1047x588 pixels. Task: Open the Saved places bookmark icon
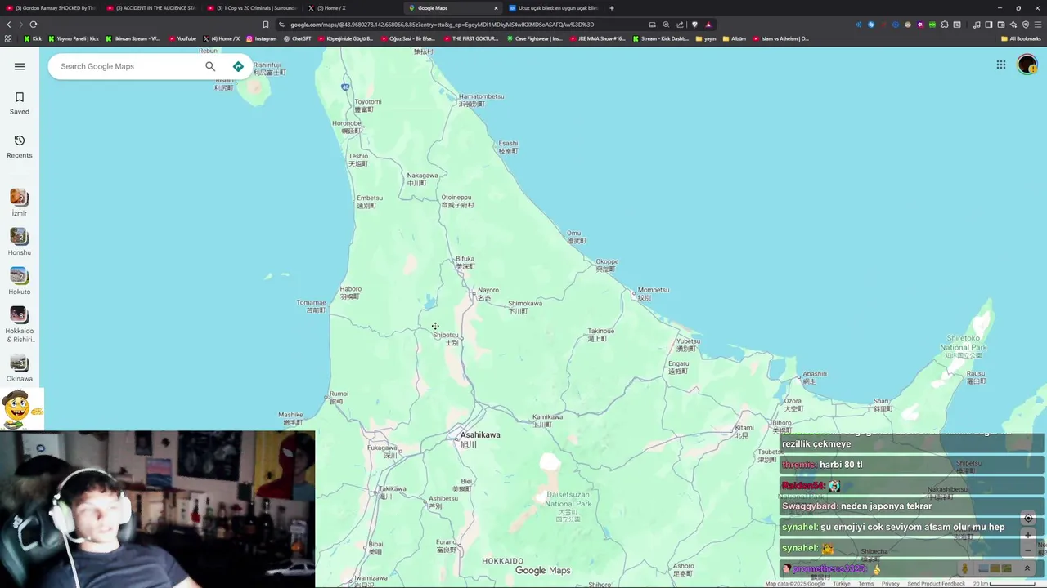tap(20, 97)
